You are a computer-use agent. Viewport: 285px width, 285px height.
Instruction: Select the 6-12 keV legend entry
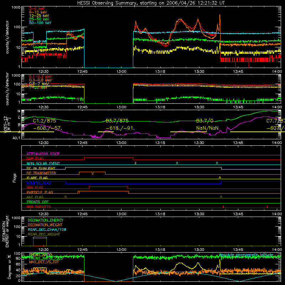(38, 12)
